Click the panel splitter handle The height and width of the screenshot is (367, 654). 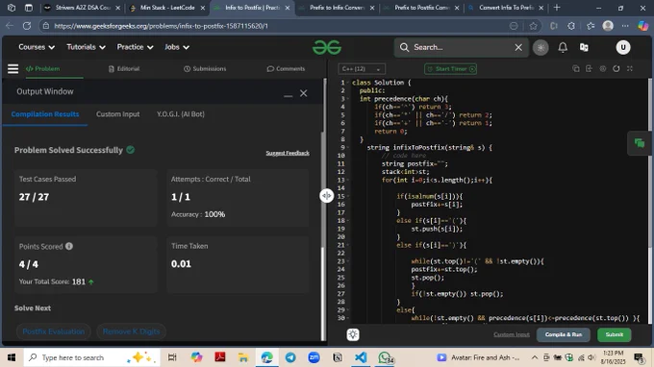pos(327,195)
